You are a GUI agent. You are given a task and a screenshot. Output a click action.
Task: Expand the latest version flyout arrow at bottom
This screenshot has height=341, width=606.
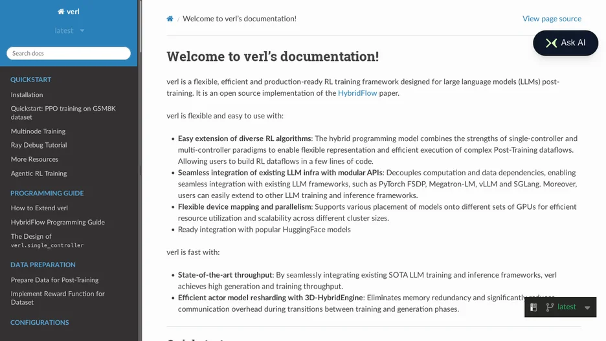pos(587,307)
